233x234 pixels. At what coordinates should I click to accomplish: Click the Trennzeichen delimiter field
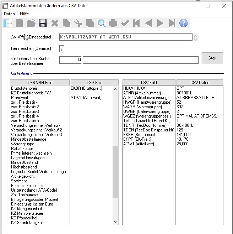62,49
